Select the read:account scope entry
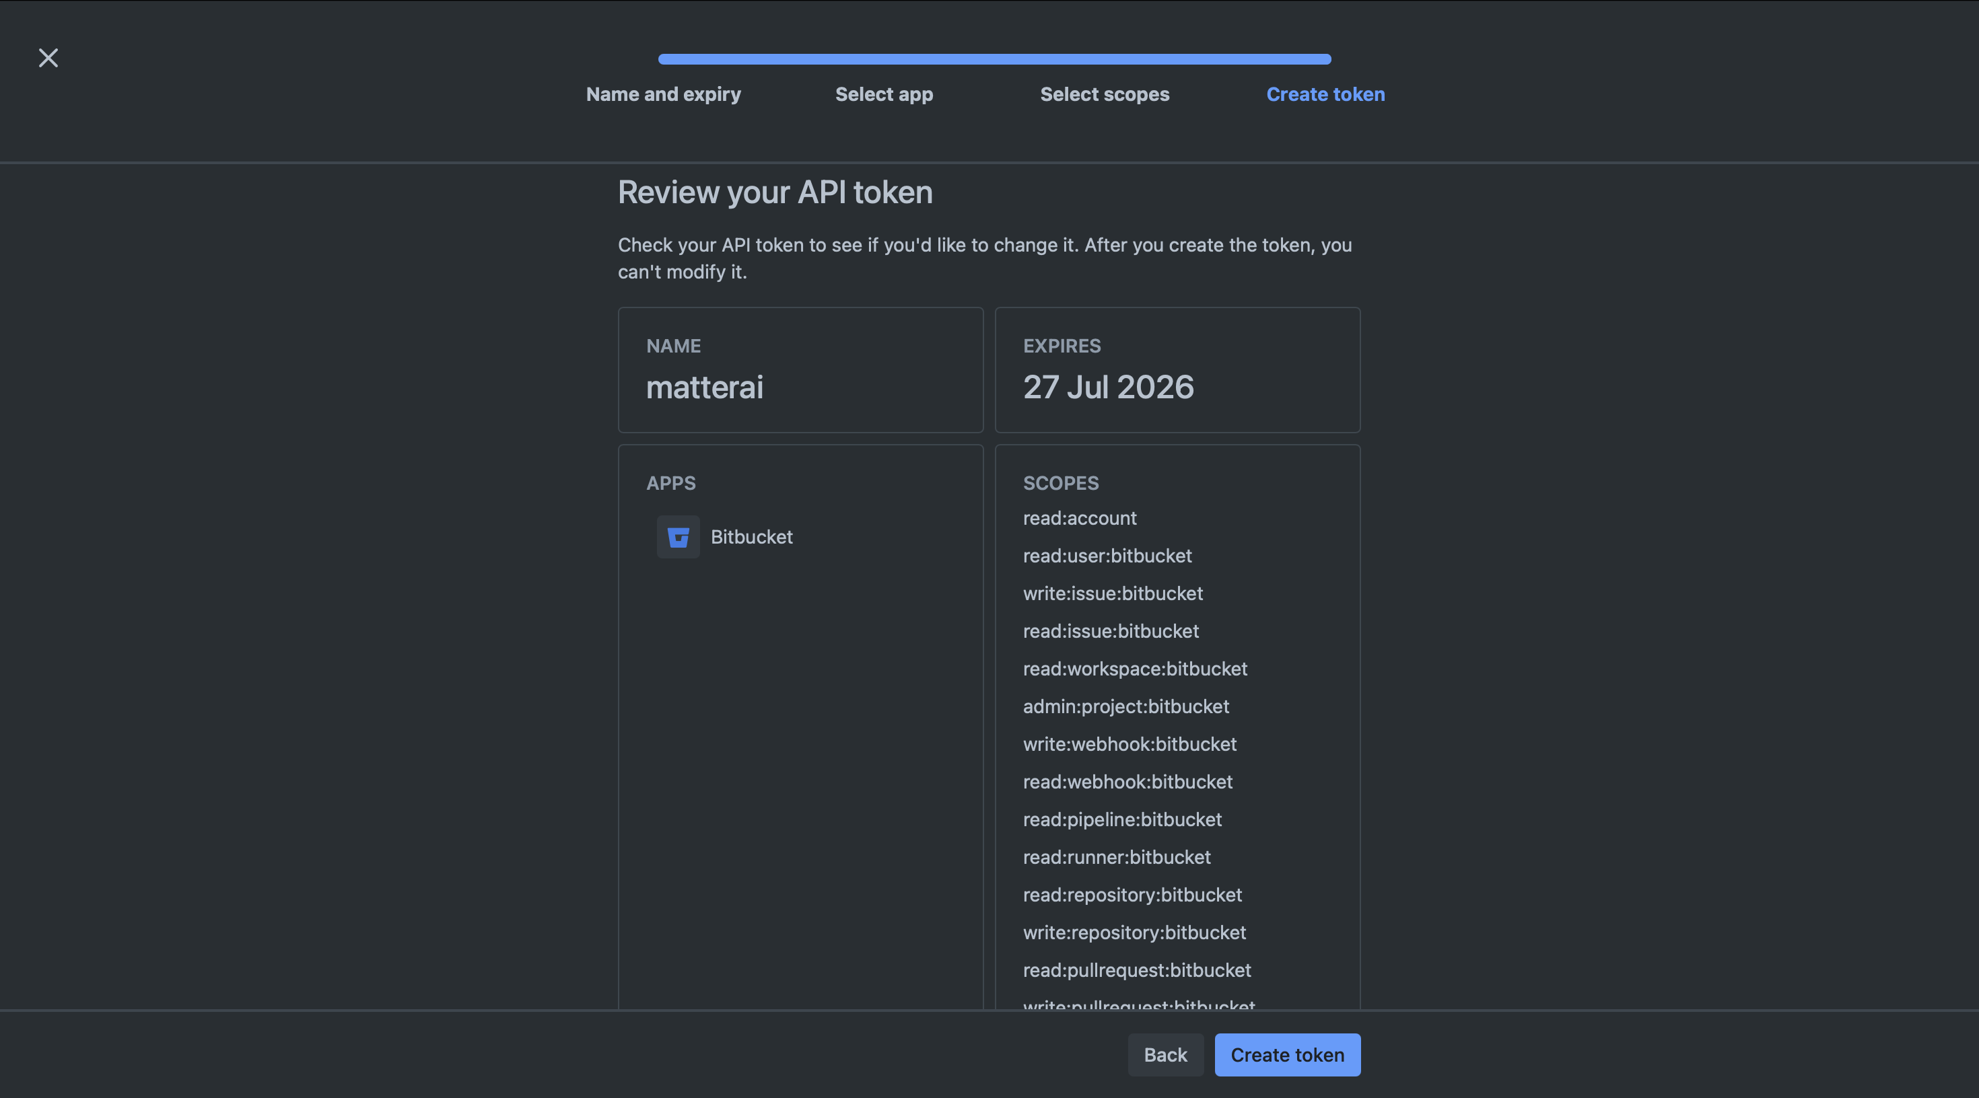 (1080, 518)
